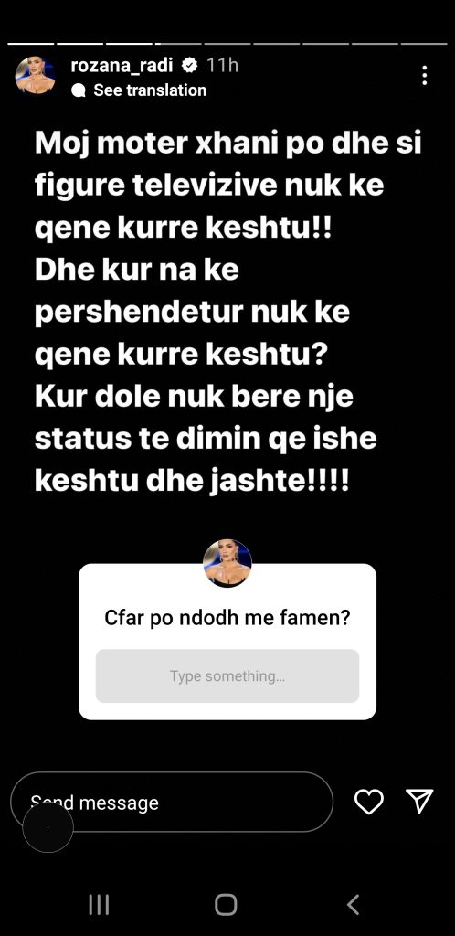455x936 pixels.
Task: Tap Android home button
Action: (x=226, y=904)
